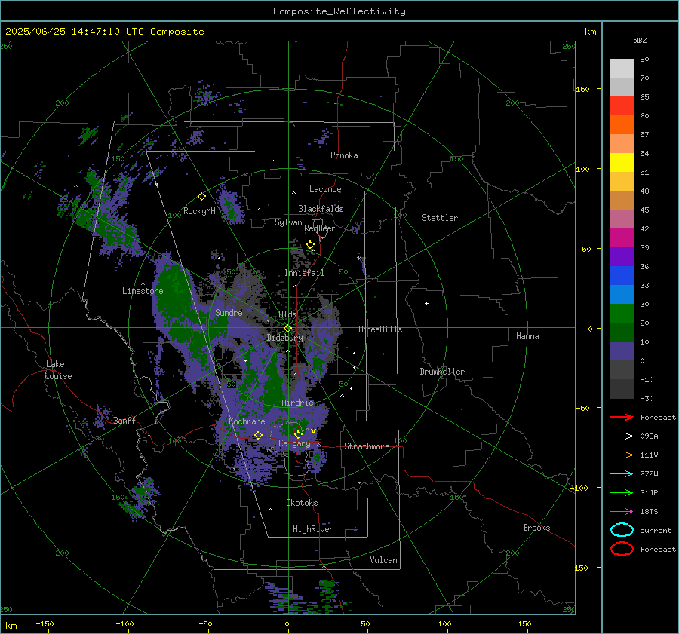Click the Sylvan label
This screenshot has width=679, height=634.
(288, 222)
